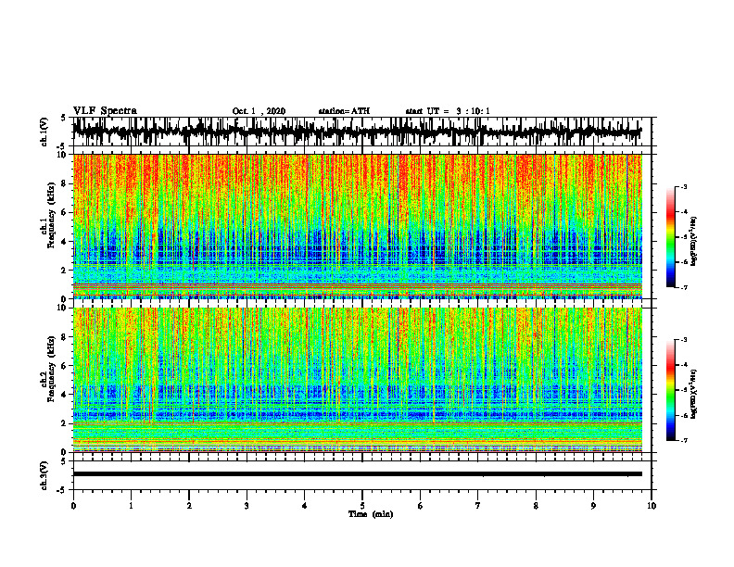The image size is (734, 567).
Task: Select the date text "Oct. 1, 2020"
Action: click(x=259, y=111)
